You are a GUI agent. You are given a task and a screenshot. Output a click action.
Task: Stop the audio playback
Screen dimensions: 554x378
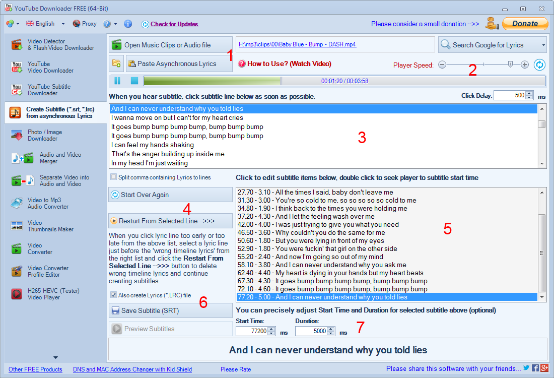click(134, 81)
